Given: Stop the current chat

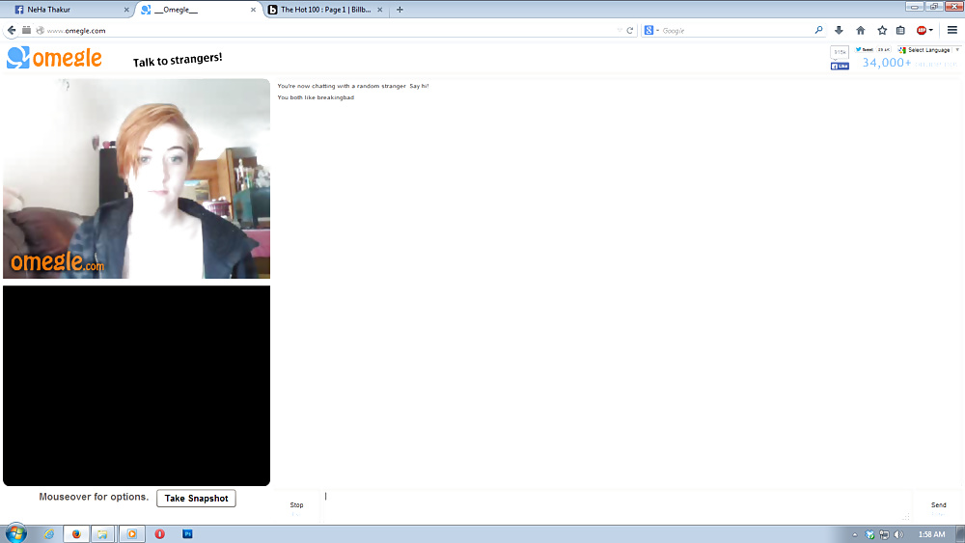Looking at the screenshot, I should click(x=296, y=507).
